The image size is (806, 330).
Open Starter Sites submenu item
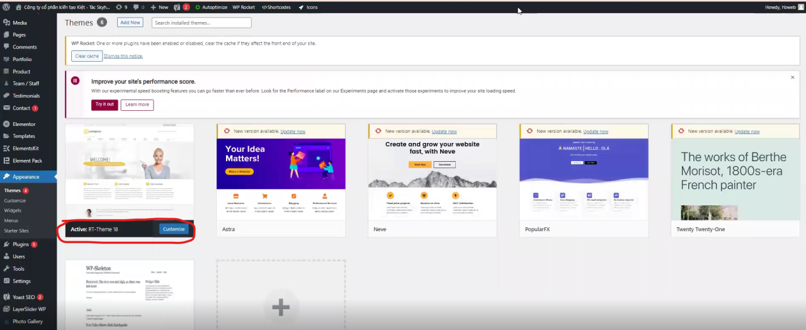(16, 231)
